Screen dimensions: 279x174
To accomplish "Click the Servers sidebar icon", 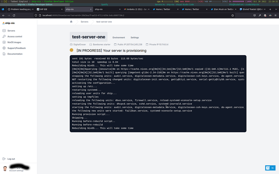I will [x=4, y=31].
